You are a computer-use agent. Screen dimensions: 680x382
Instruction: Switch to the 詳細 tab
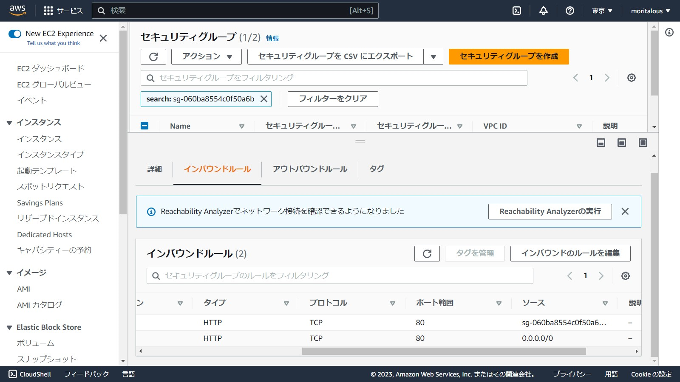[x=154, y=169]
